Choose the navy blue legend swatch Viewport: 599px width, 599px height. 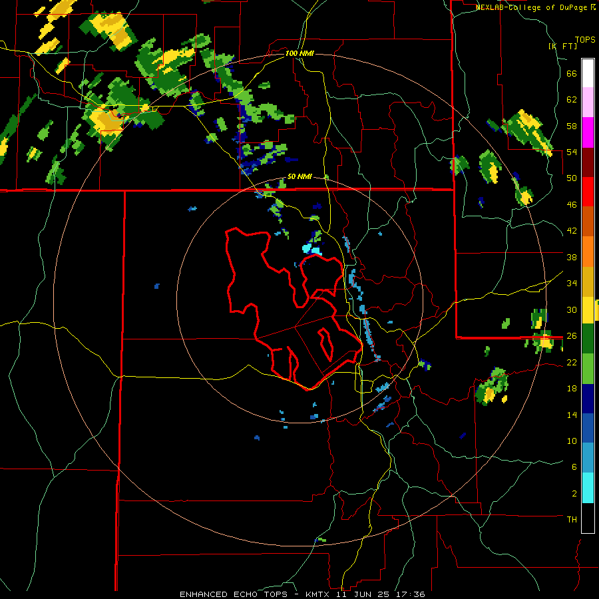(x=588, y=399)
